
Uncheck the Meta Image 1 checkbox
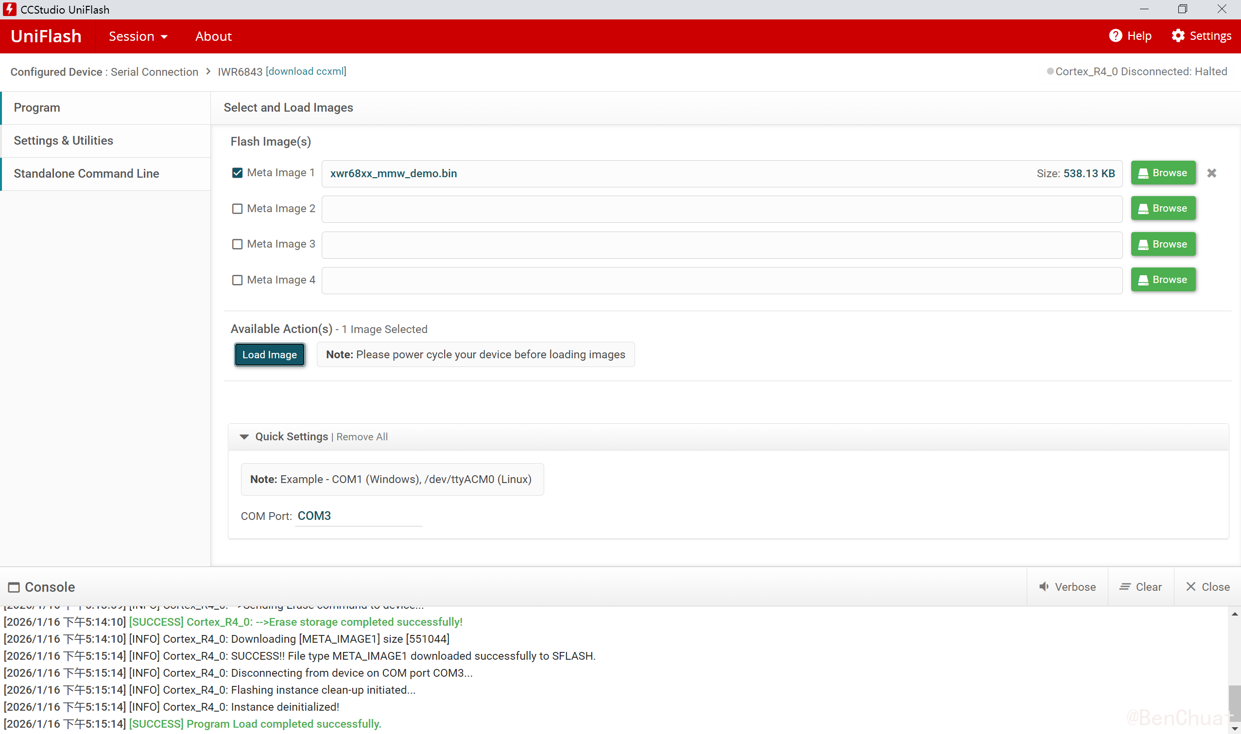pyautogui.click(x=237, y=173)
